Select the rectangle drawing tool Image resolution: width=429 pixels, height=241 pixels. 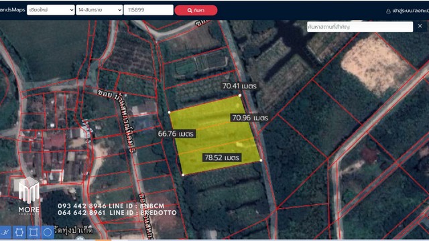pyautogui.click(x=34, y=232)
